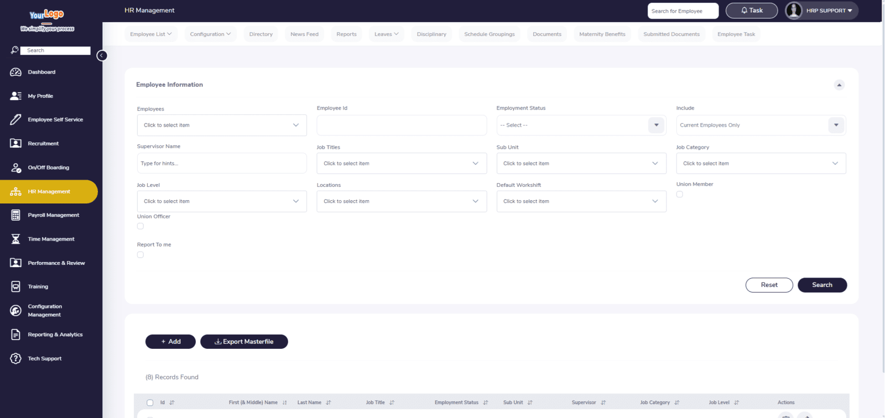Click the YourLogo company logo
The image size is (885, 418).
[x=47, y=21]
